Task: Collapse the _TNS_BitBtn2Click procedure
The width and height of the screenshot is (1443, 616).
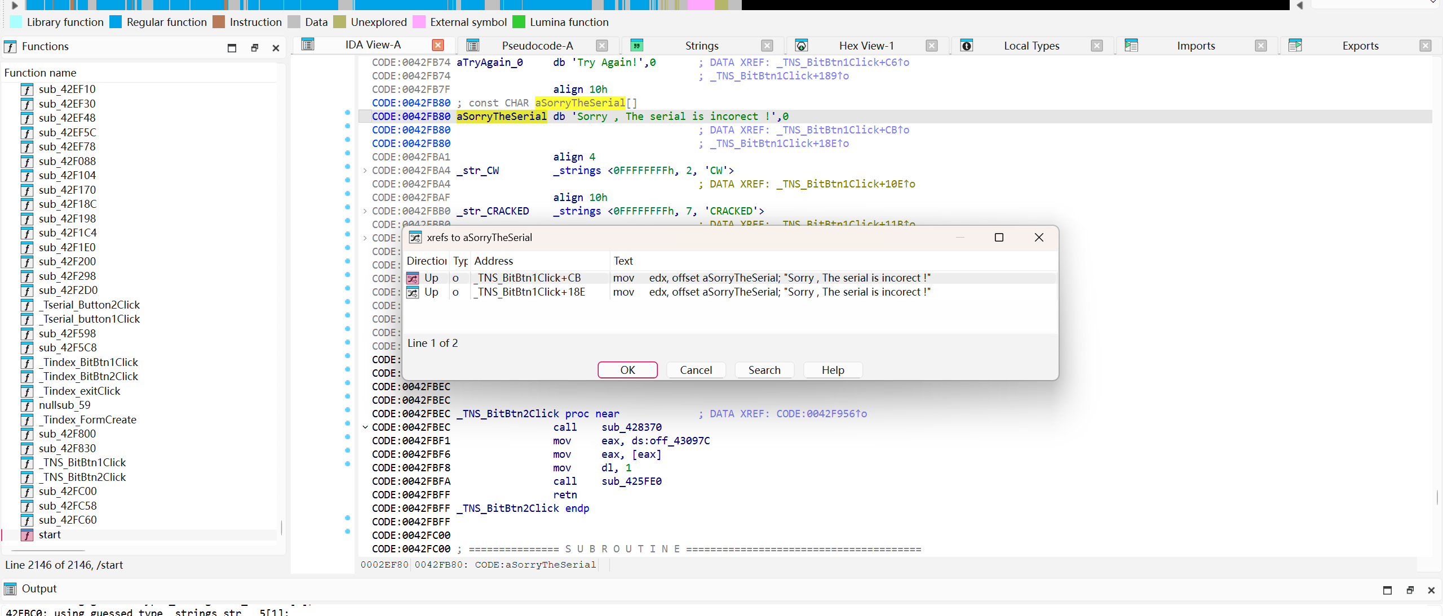Action: 365,427
